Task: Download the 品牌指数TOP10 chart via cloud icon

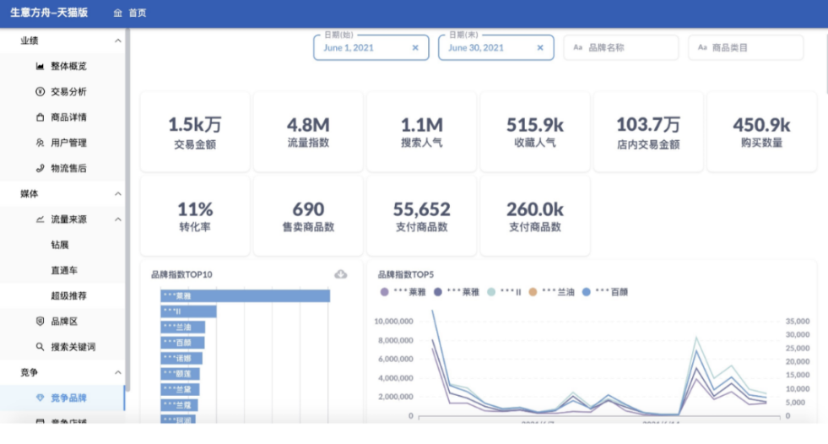Action: [341, 274]
